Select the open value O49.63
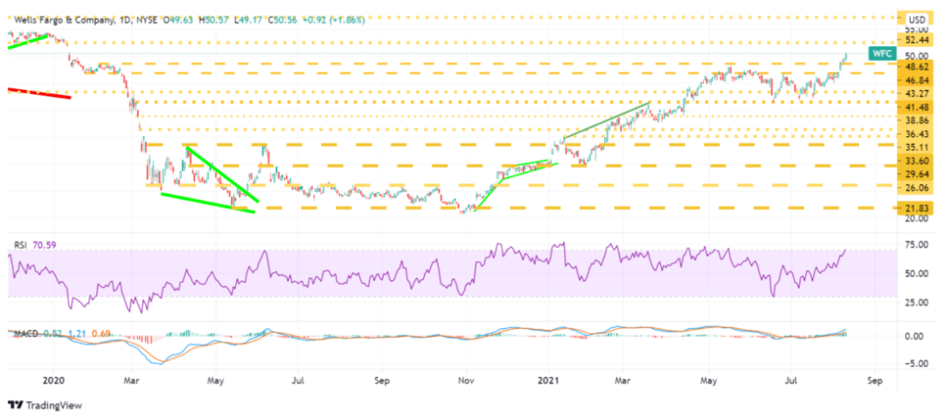944x419 pixels. pyautogui.click(x=180, y=20)
